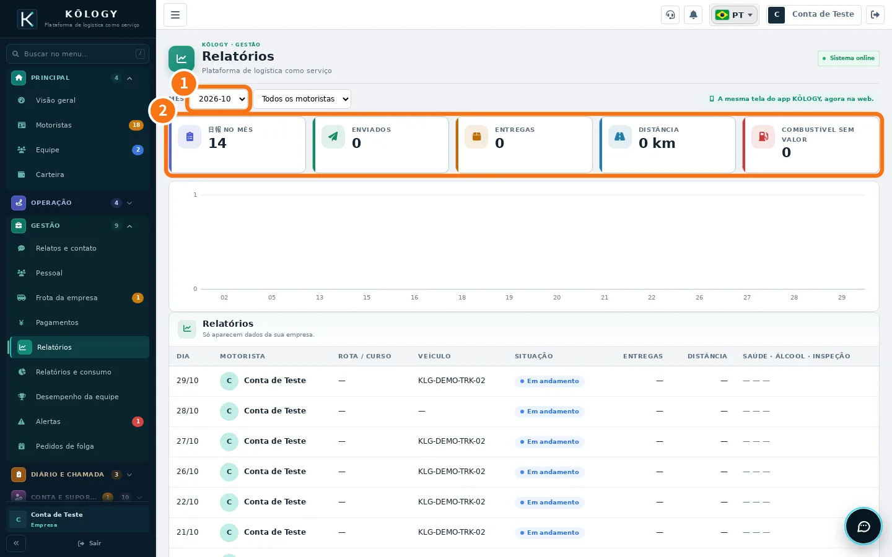Click the Enviados paper plane icon
Screen dimensions: 892x557
(x=333, y=137)
